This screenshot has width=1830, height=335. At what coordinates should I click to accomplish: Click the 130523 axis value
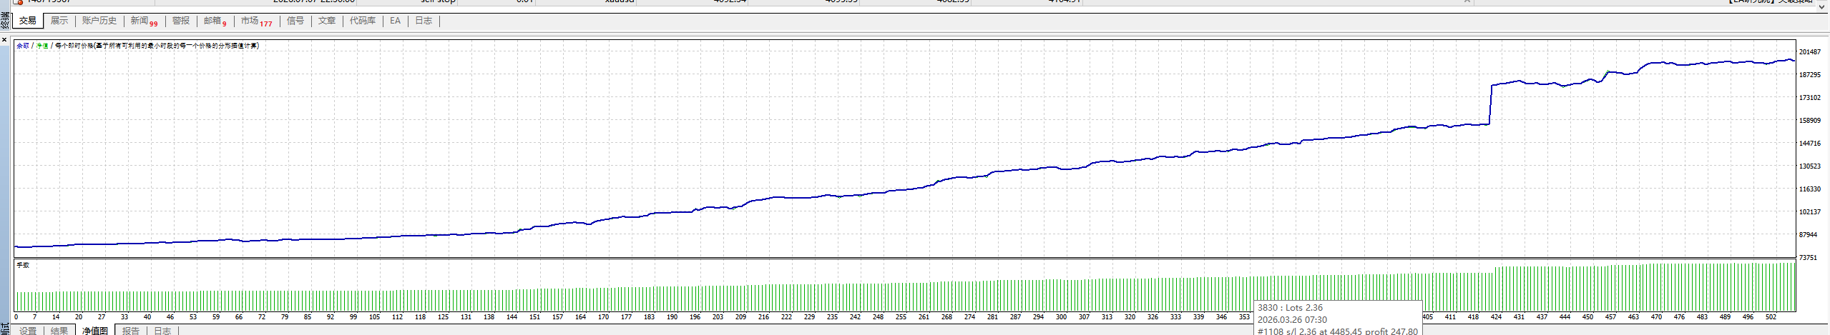[1809, 166]
